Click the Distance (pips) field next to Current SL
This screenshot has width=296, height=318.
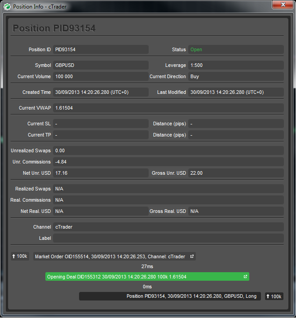tap(236, 124)
